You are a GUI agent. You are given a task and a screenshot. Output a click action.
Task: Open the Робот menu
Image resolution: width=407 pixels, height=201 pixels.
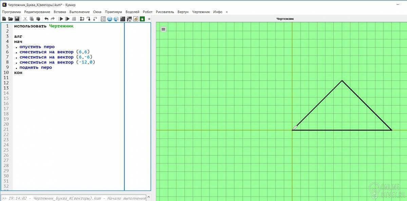[x=148, y=12]
